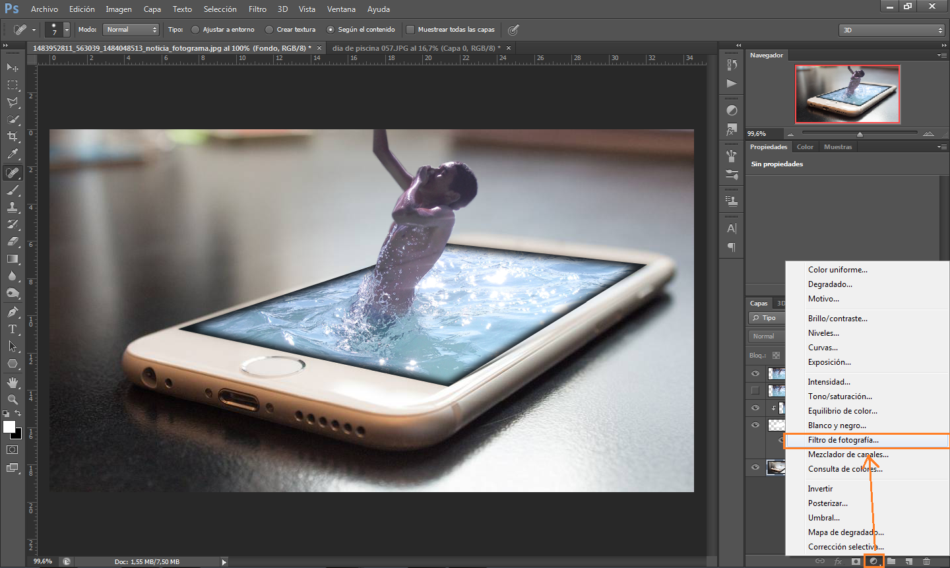Show the hidden second layer
Screen dimensions: 950x568
pos(755,391)
